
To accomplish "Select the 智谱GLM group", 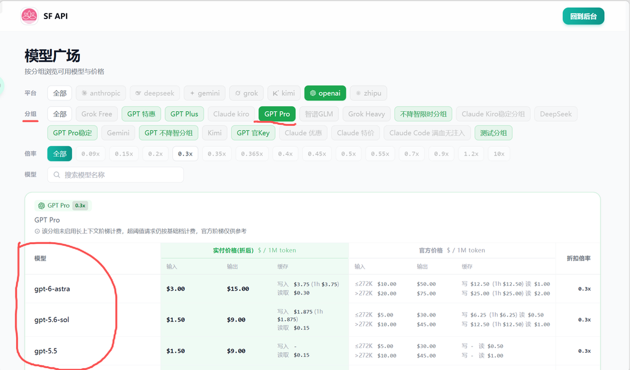I will (319, 114).
